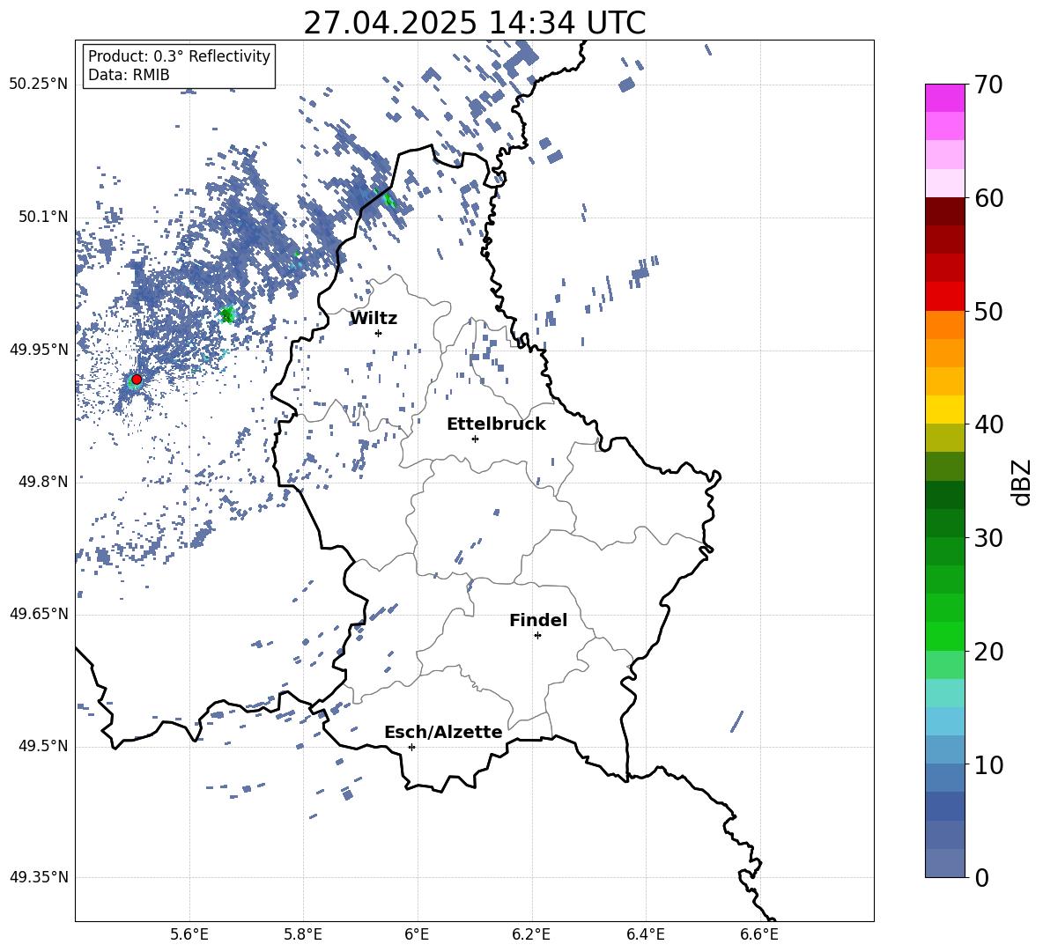The height and width of the screenshot is (952, 1043).
Task: Click the Ettelbruck station cross marker
Action: 475,439
